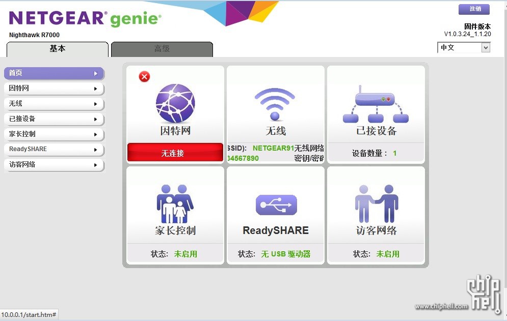Open the 访客网络 handshake icon
Screen dimensions: 507x321
pos(377,204)
